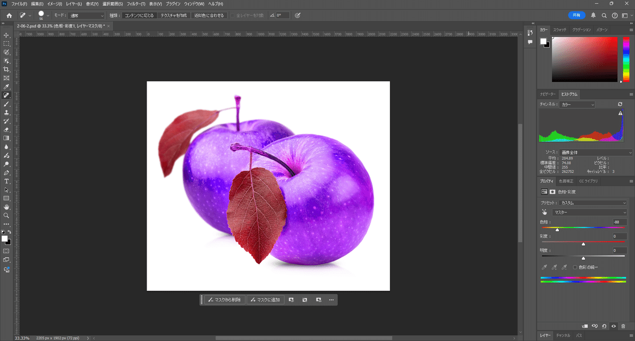Click the 共有 share button
The height and width of the screenshot is (341, 635).
(x=577, y=15)
